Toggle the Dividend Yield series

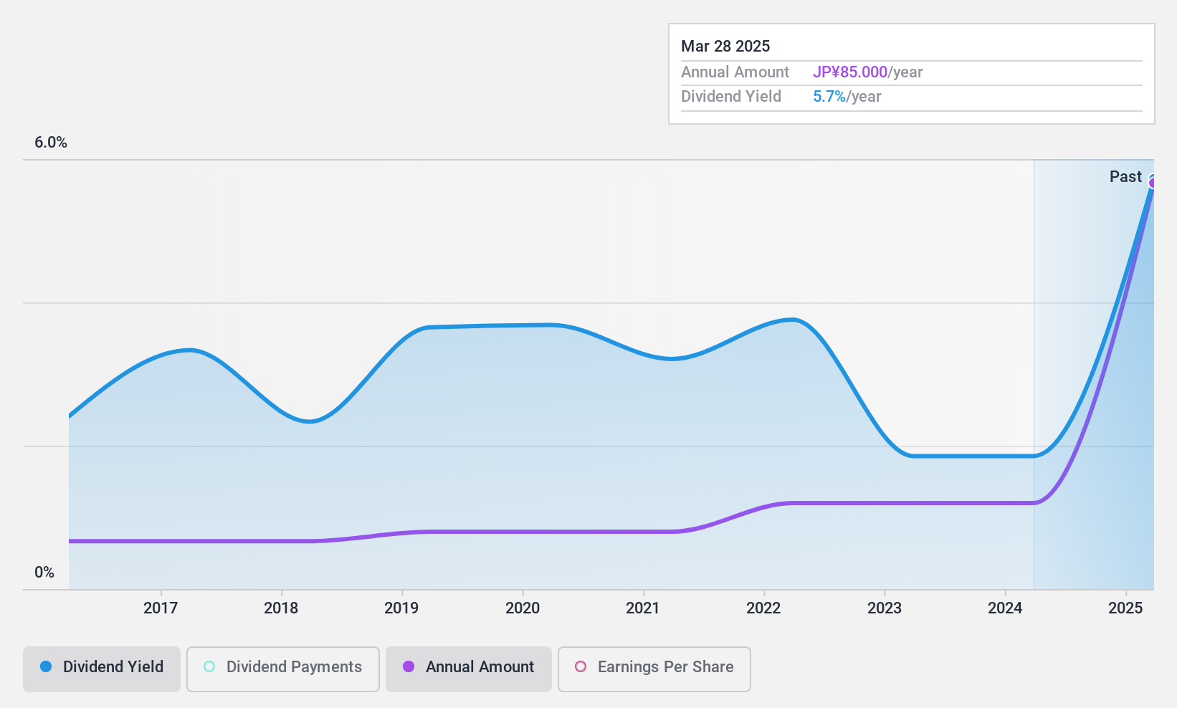click(102, 669)
